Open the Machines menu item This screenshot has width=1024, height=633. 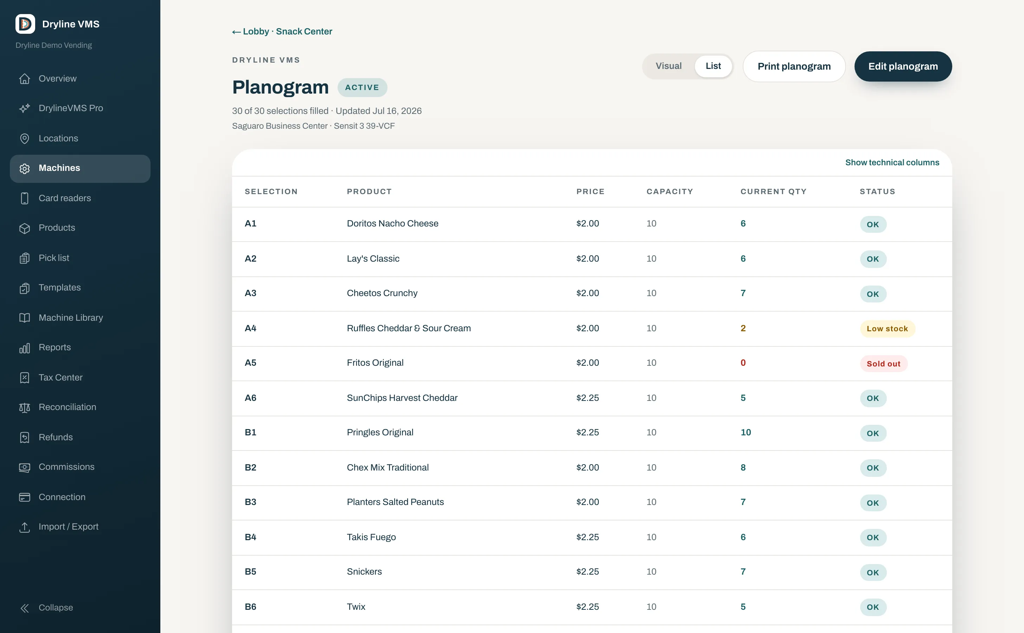click(x=80, y=168)
